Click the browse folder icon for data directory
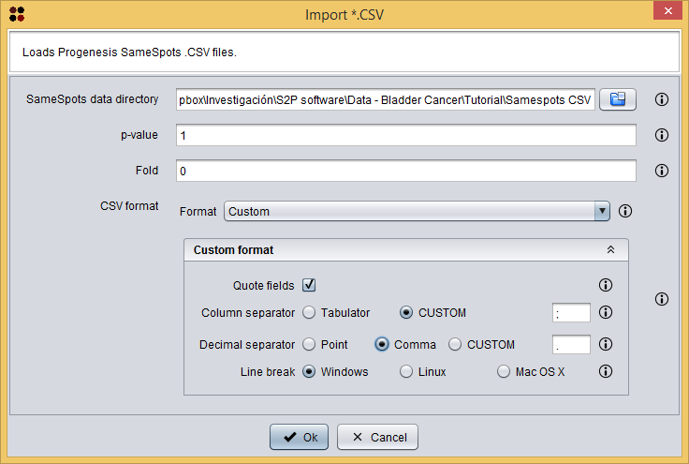Viewport: 689px width, 464px height. point(617,99)
